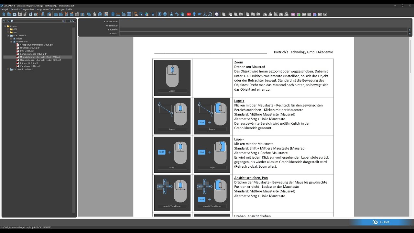Image resolution: width=414 pixels, height=233 pixels.
Task: Open the Einstellungen menu
Action: [x=58, y=9]
